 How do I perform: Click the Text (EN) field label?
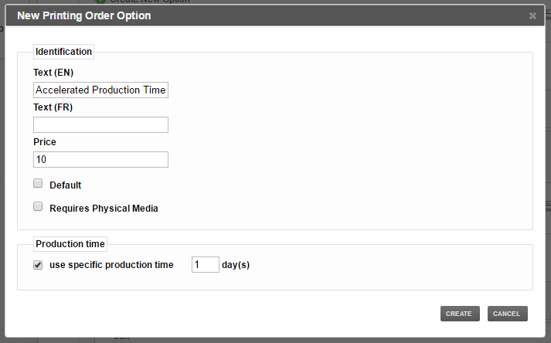point(53,73)
